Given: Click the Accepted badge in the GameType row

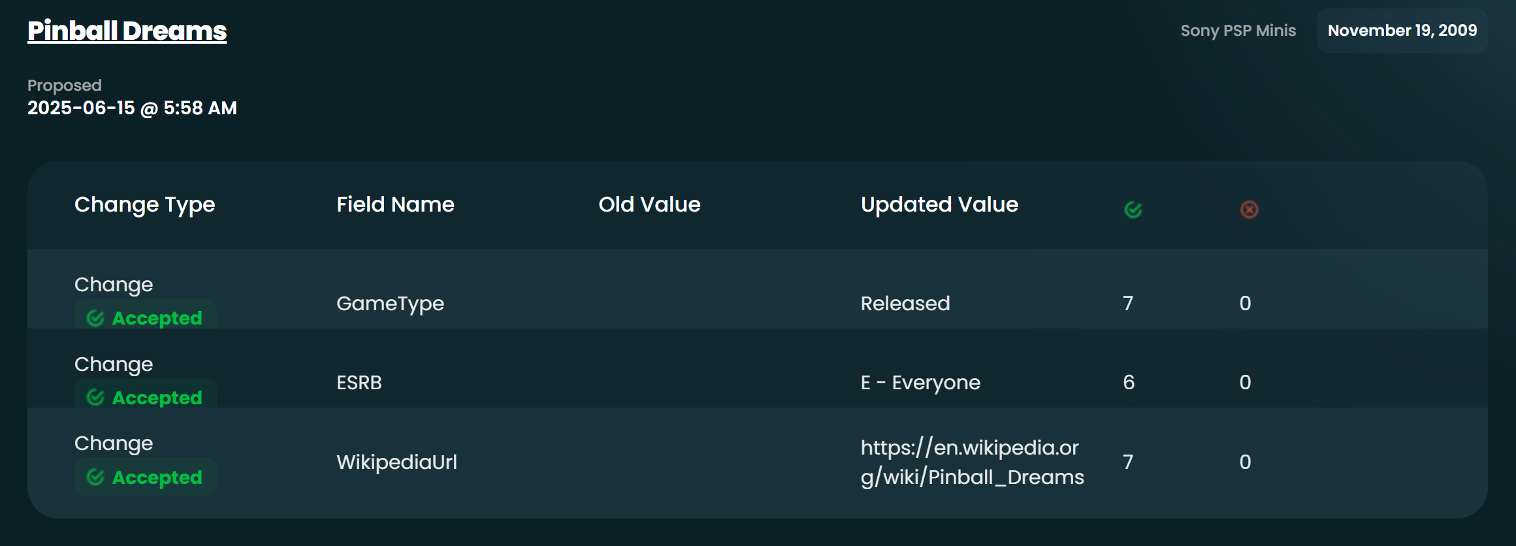Looking at the screenshot, I should point(145,315).
